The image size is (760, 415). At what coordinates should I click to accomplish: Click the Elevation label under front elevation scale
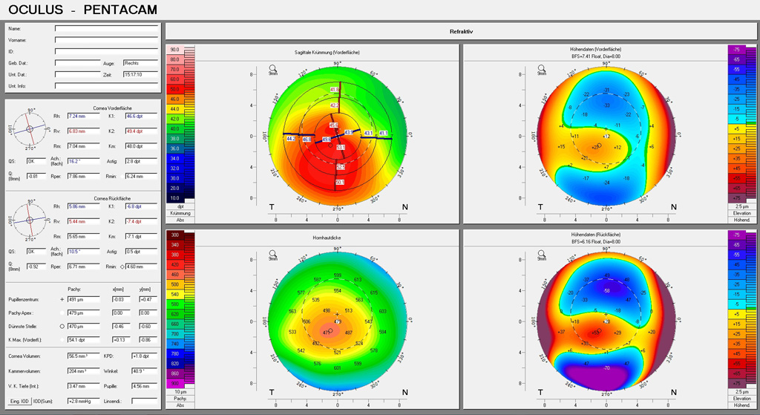[741, 213]
